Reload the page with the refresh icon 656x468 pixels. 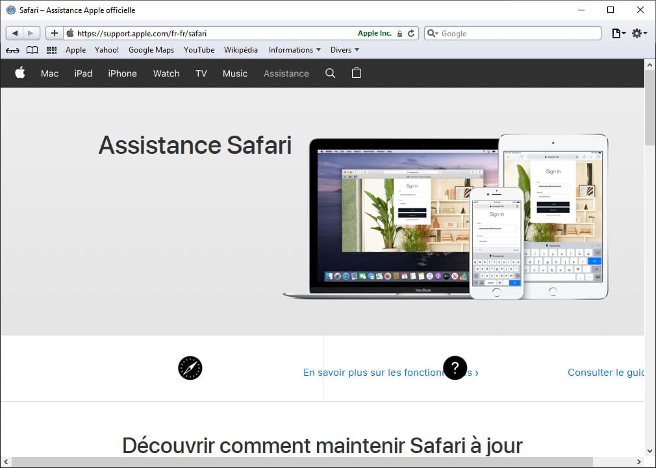point(411,34)
